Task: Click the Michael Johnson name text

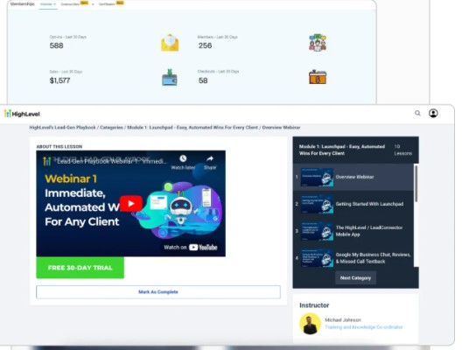Action: click(x=343, y=320)
